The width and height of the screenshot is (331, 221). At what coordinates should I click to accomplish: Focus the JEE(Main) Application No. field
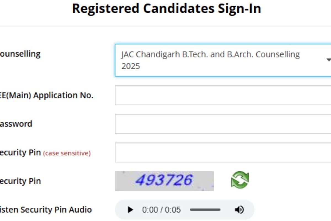click(223, 95)
